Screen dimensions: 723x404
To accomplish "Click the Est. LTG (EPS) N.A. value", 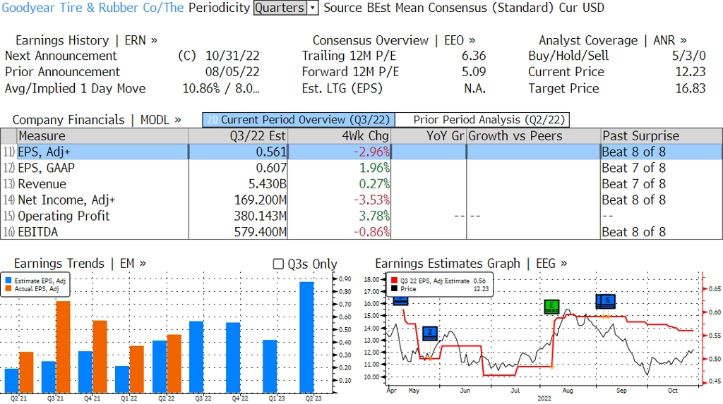I will 475,88.
